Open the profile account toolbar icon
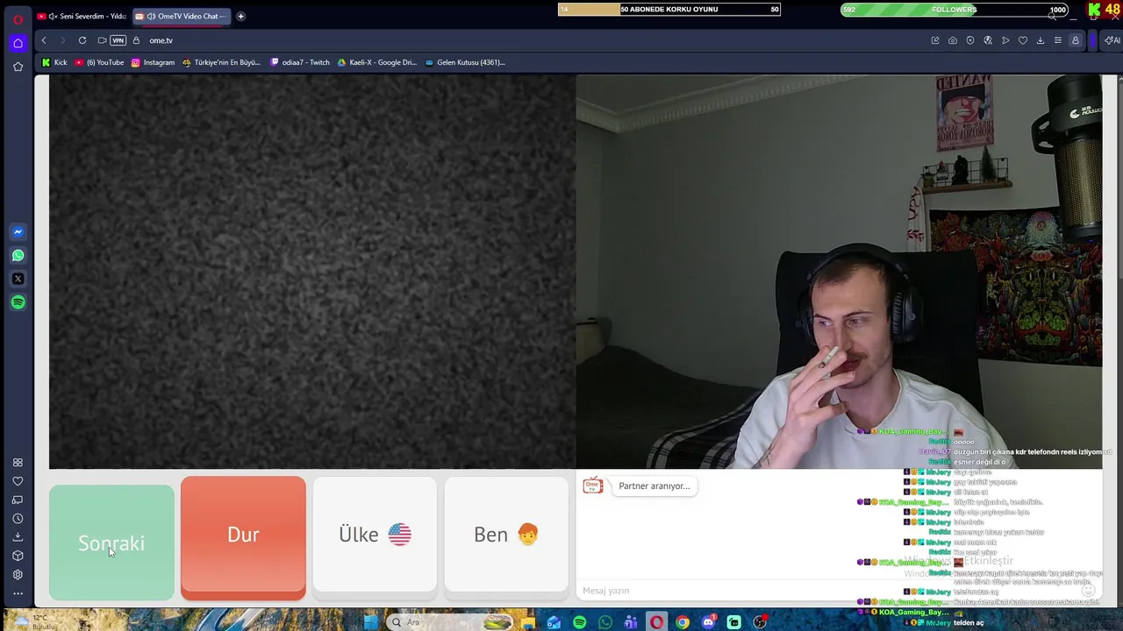This screenshot has height=631, width=1123. [1076, 40]
